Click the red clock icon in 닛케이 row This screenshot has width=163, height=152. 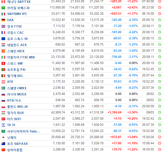tap(160, 137)
